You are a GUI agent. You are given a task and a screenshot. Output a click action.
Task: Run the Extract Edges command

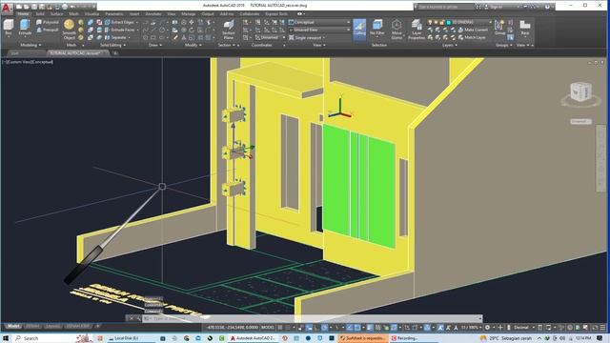click(119, 23)
